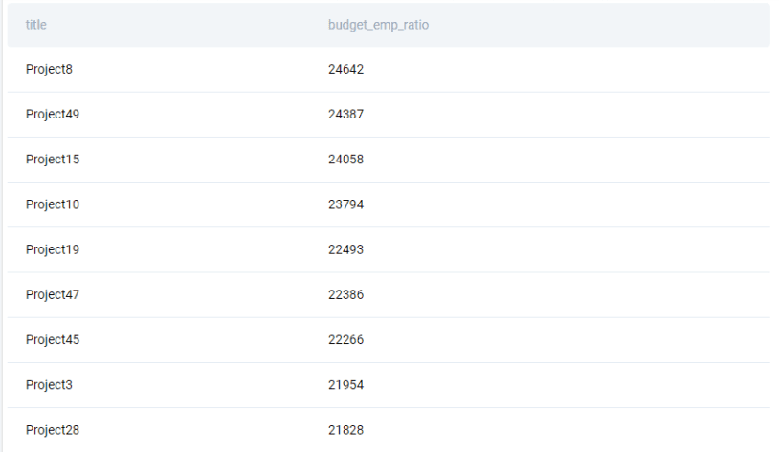Select the Project15 title cell
Screen dimensions: 779x452
pyautogui.click(x=53, y=160)
